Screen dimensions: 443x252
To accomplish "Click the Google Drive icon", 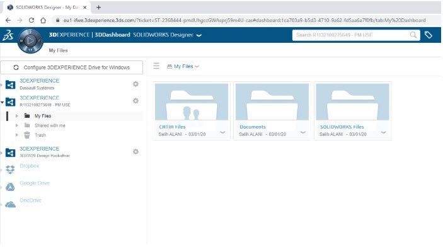I will pyautogui.click(x=10, y=186).
